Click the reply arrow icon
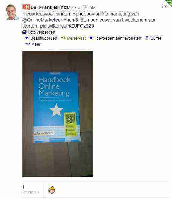This screenshot has width=172, height=199. [27, 38]
